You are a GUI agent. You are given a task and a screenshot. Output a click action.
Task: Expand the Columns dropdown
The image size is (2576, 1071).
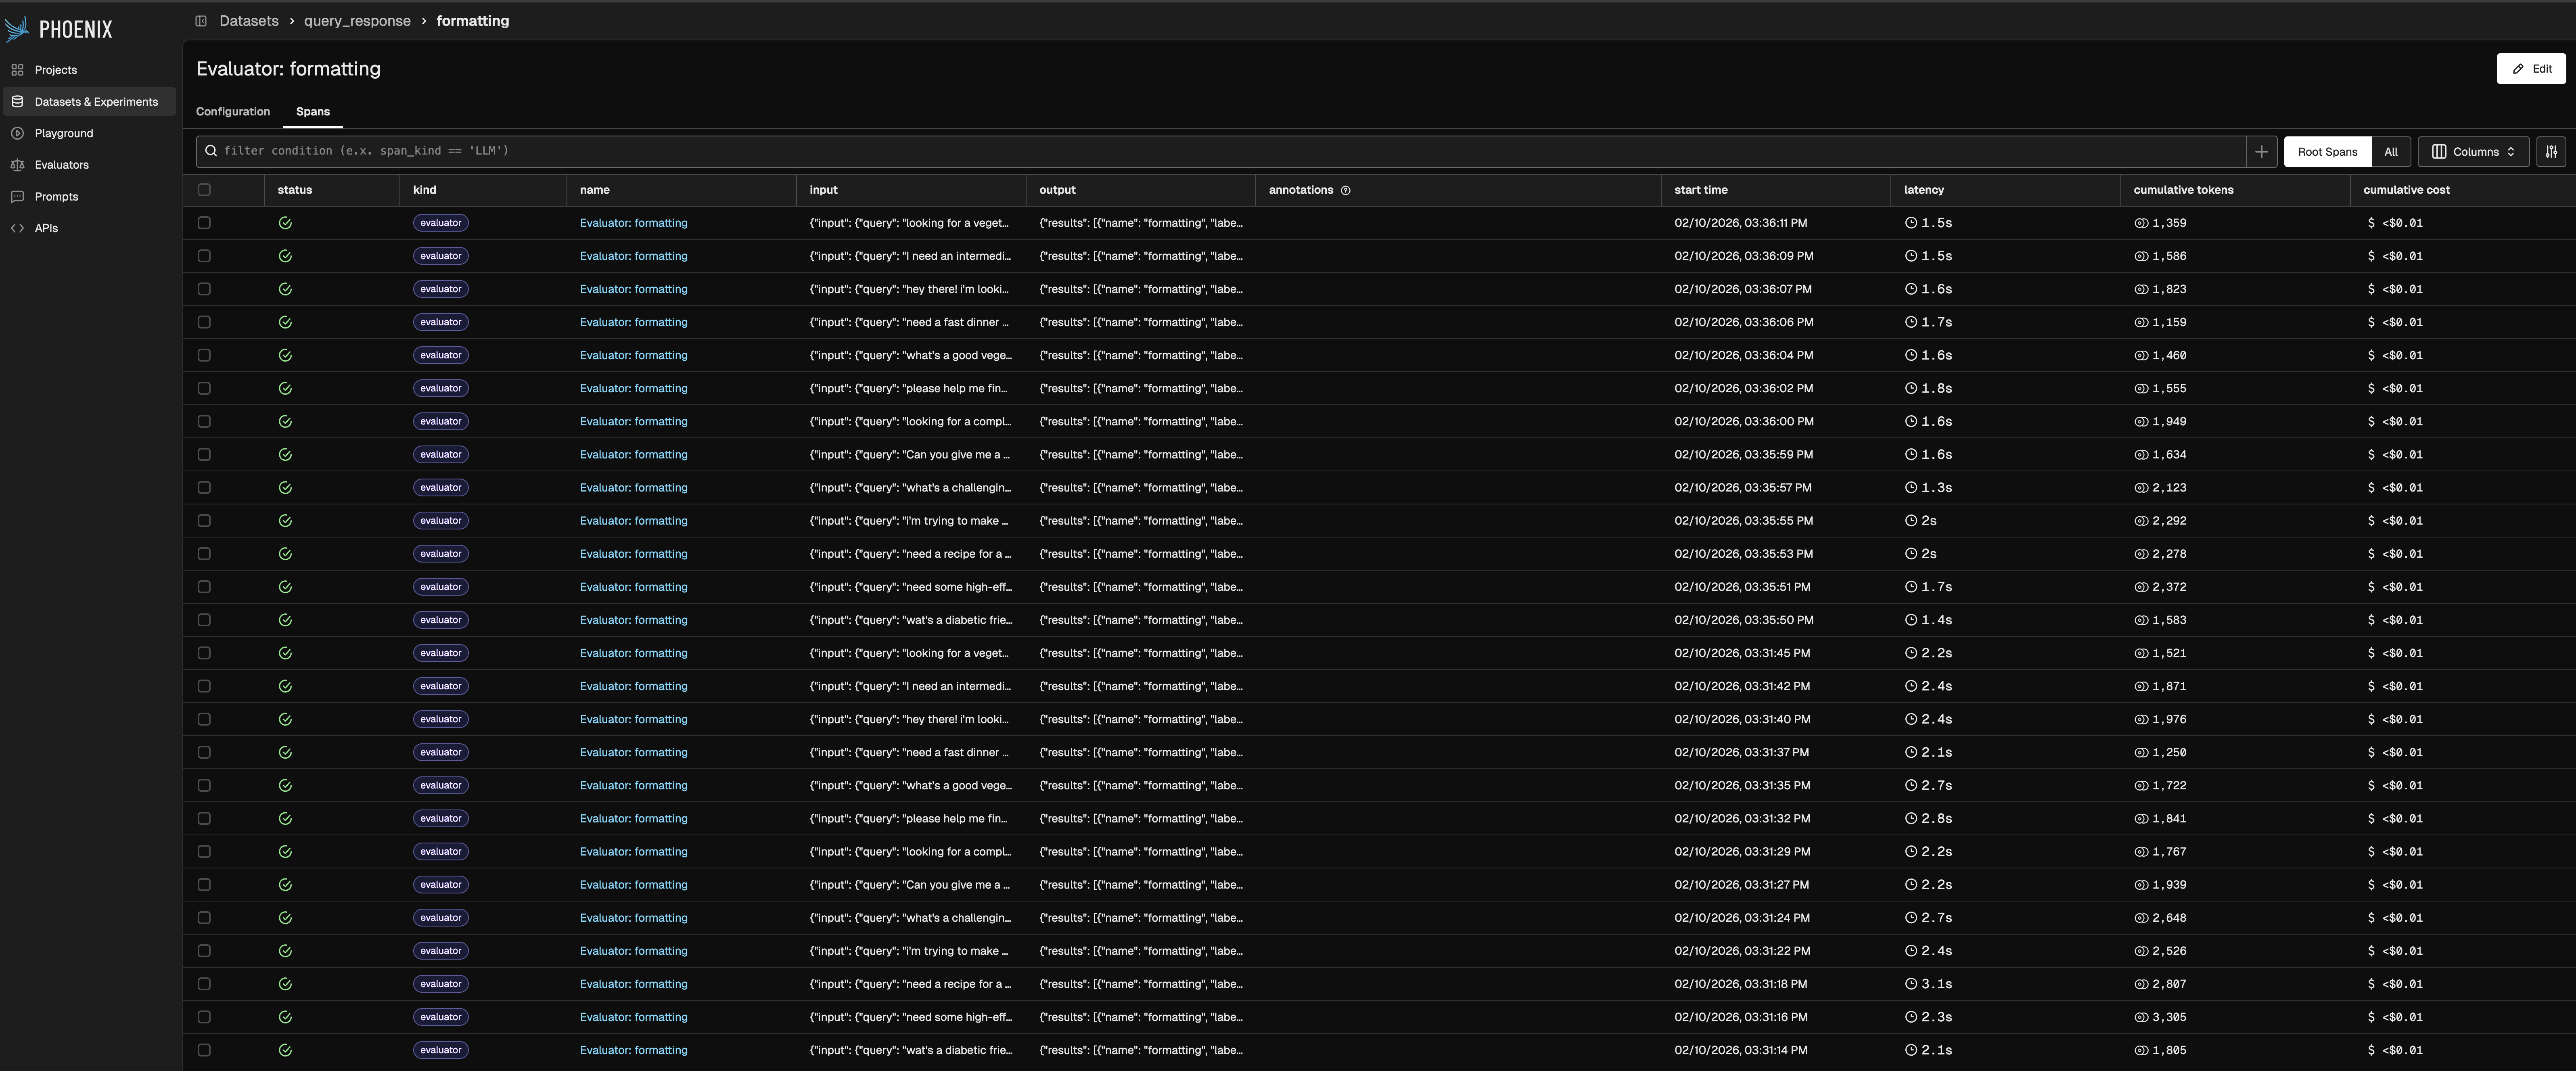click(2473, 152)
